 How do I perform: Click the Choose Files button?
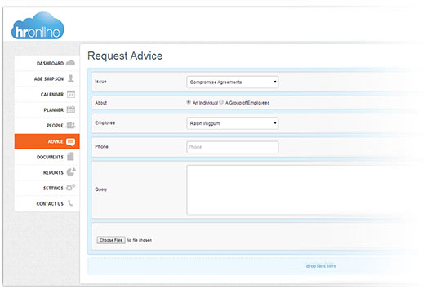(111, 240)
